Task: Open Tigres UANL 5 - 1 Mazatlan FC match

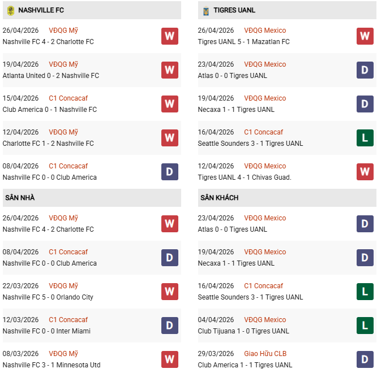Action: [x=243, y=42]
